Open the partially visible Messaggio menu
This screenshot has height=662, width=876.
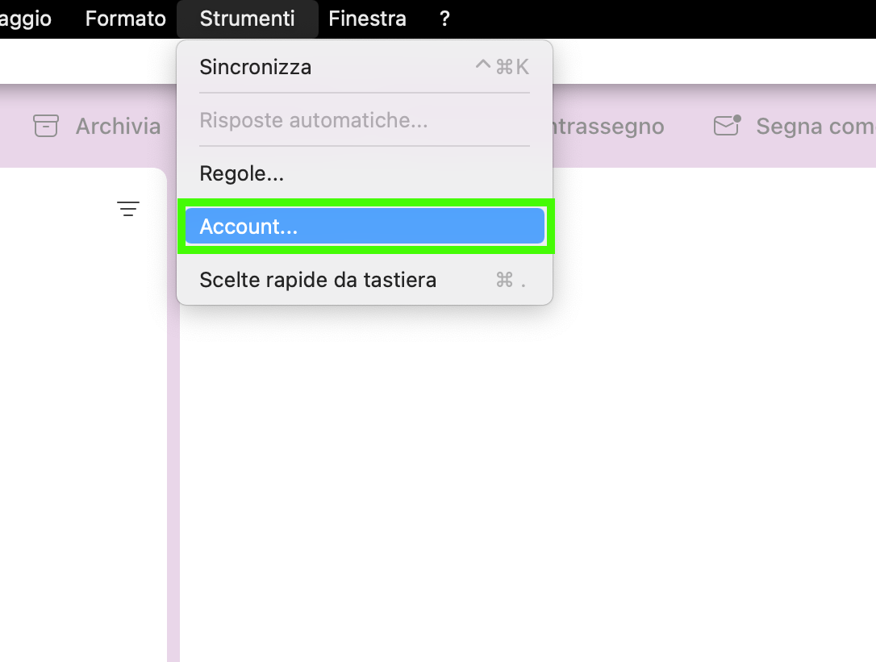26,19
